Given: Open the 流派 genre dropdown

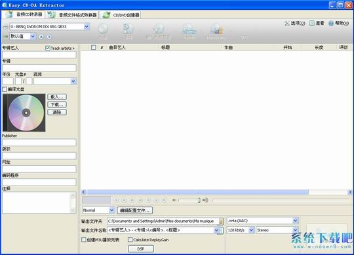Looking at the screenshot, I should point(73,81).
